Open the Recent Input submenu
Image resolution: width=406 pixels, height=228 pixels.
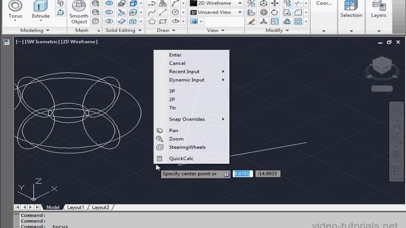192,72
